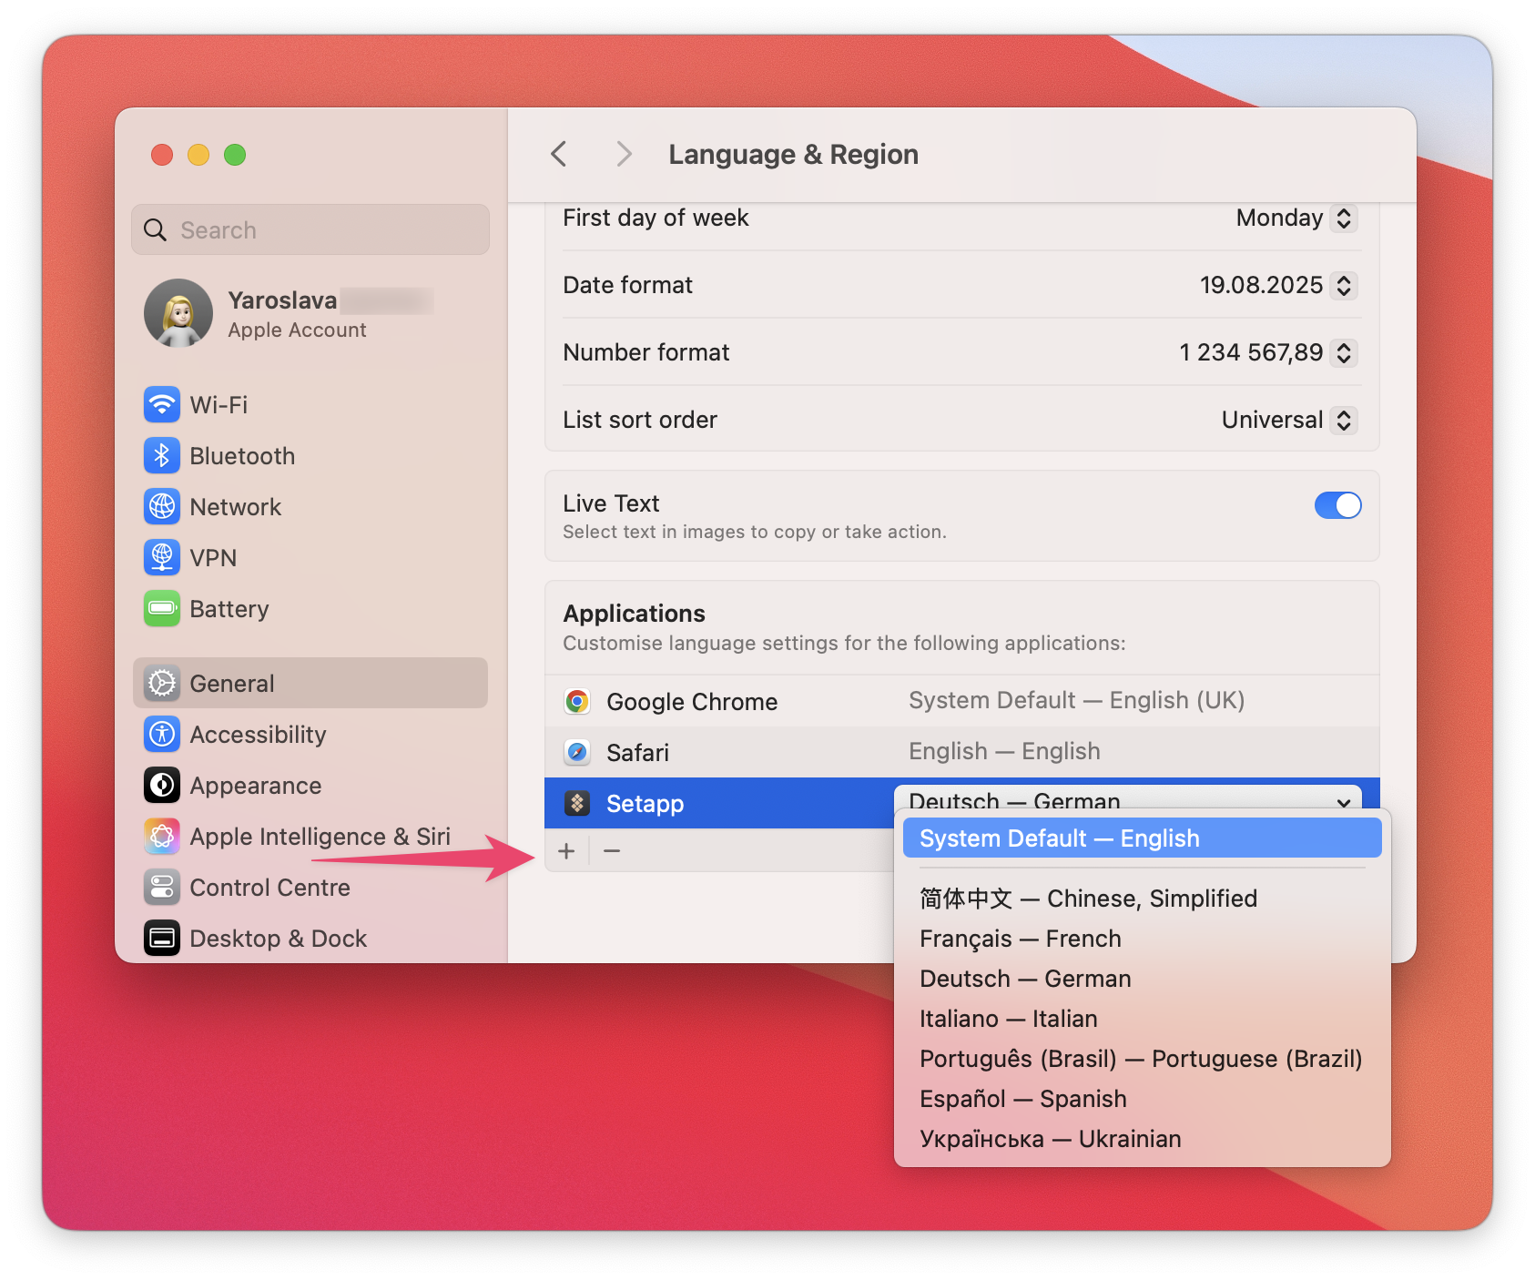This screenshot has height=1280, width=1535.
Task: Go forward with the right chevron
Action: click(x=624, y=154)
